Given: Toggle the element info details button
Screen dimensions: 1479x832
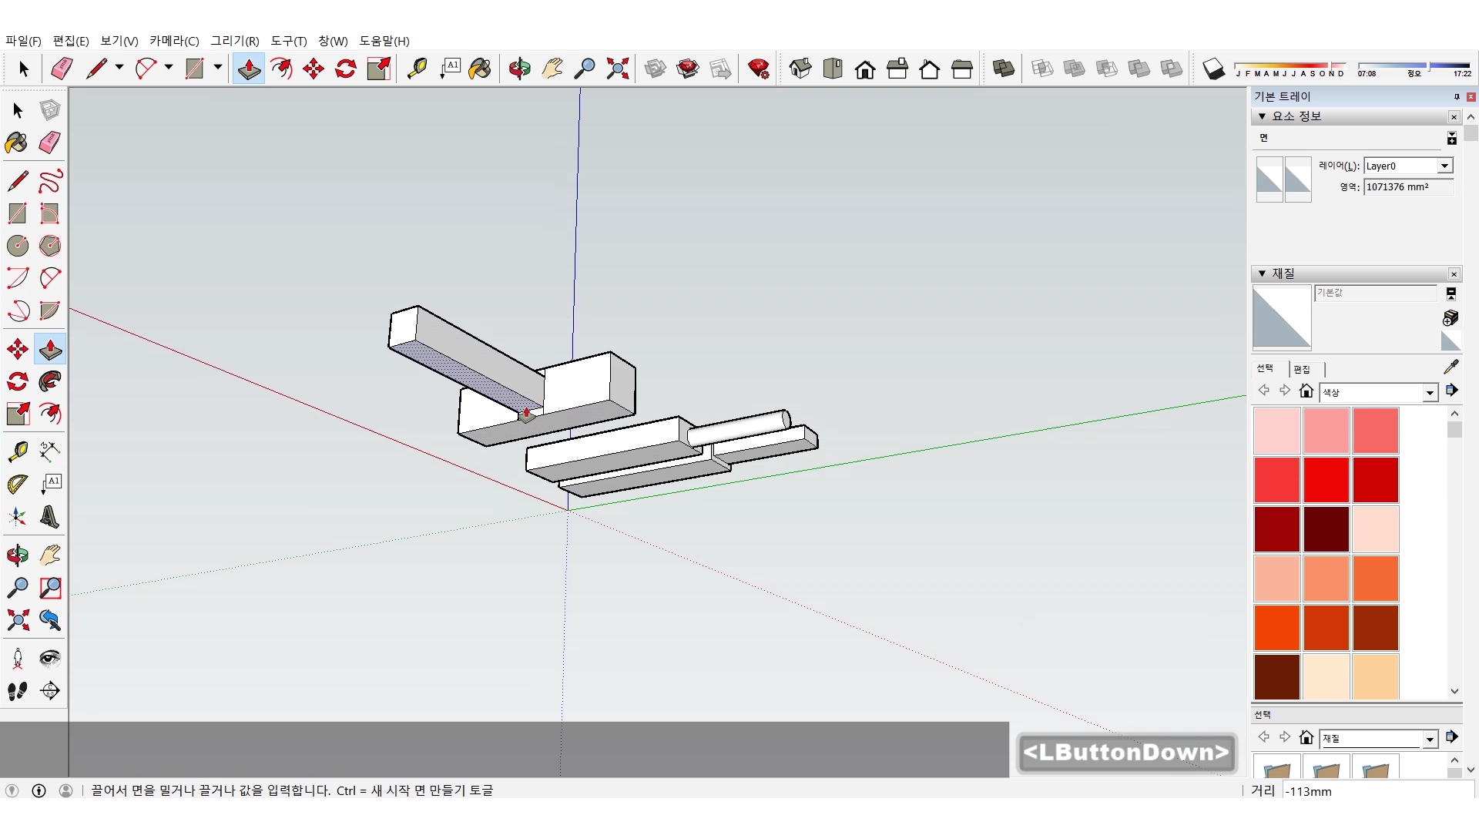Looking at the screenshot, I should (x=1451, y=139).
